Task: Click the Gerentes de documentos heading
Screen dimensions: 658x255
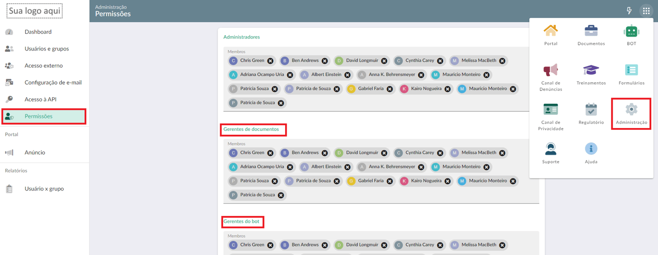Action: coord(251,129)
